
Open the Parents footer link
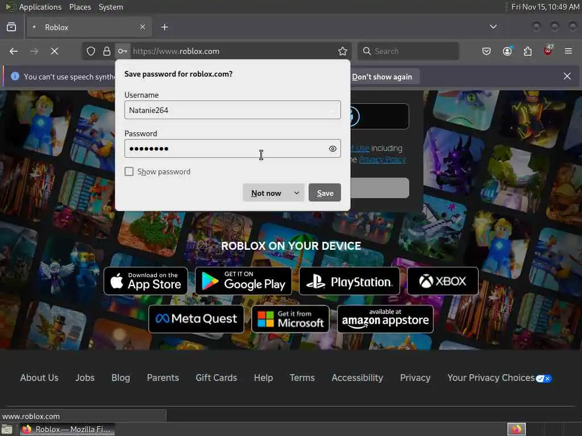click(163, 378)
